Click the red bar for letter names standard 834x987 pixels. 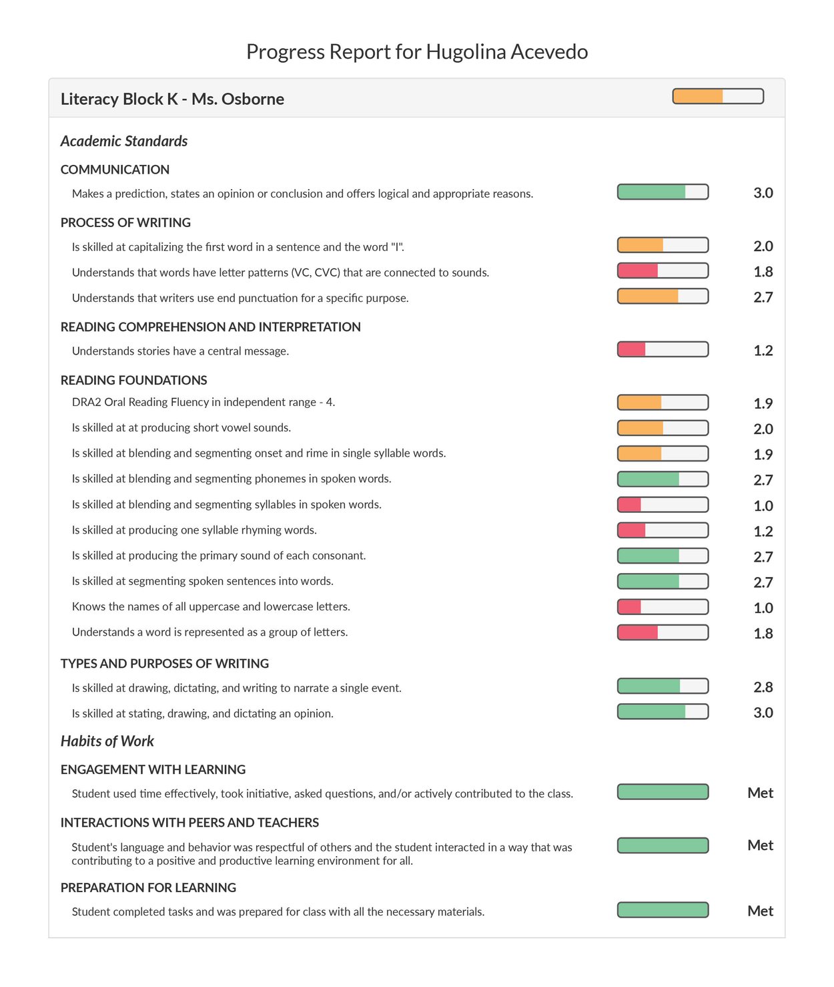[662, 606]
